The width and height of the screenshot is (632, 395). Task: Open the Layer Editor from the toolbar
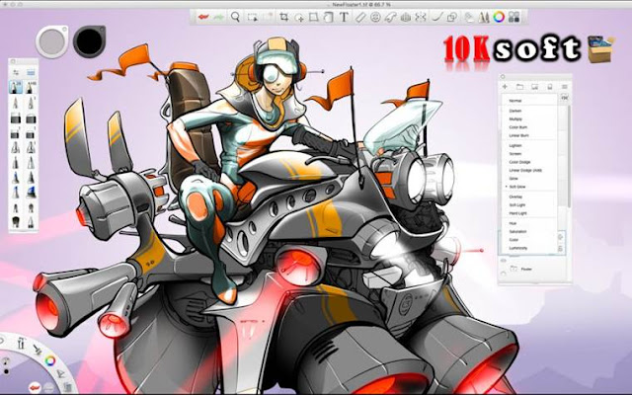pyautogui.click(x=468, y=17)
